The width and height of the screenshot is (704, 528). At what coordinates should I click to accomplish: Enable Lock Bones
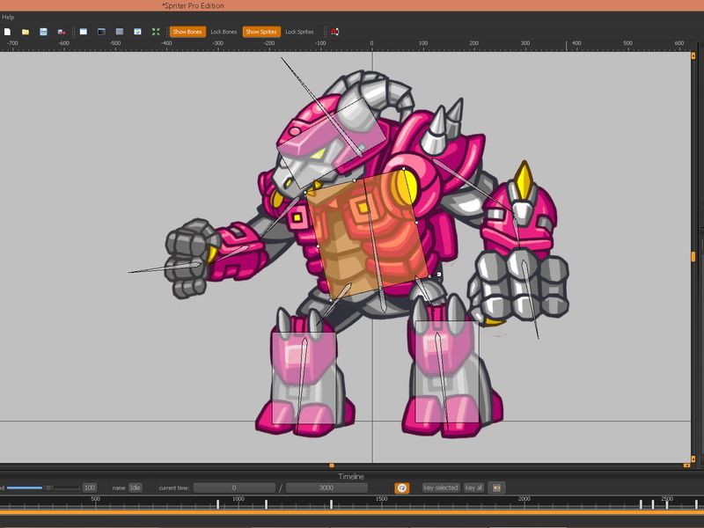point(224,32)
